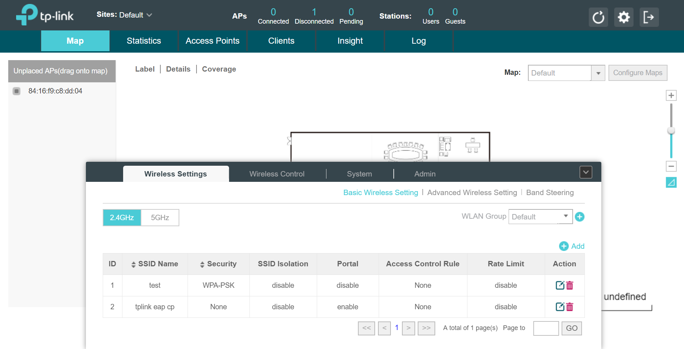Edit the SSID named test
This screenshot has height=349, width=684.
click(x=560, y=285)
